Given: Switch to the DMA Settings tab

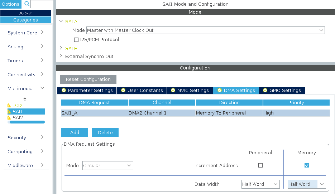Looking at the screenshot, I should [x=236, y=91].
